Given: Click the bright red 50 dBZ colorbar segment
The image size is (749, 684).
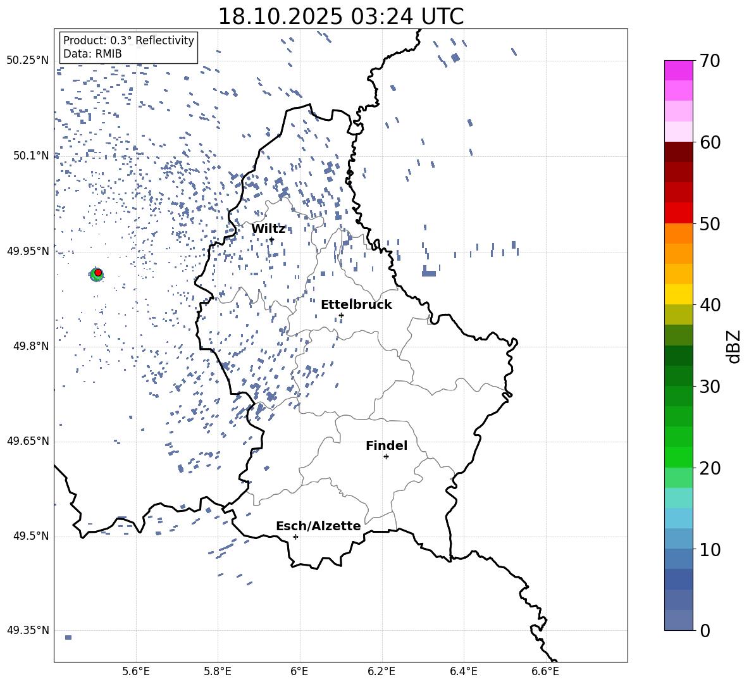Looking at the screenshot, I should pos(679,213).
